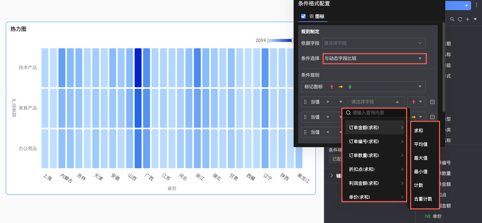The height and width of the screenshot is (223, 482).
Task: Click the scrollbar of the 条件格式配置 panel
Action: (444, 67)
